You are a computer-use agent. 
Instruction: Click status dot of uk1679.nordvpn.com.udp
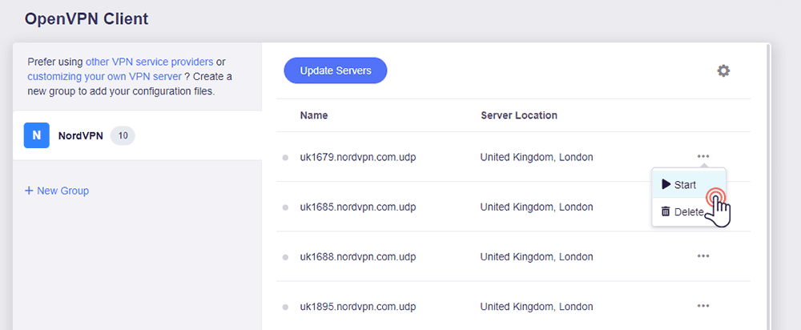[285, 157]
